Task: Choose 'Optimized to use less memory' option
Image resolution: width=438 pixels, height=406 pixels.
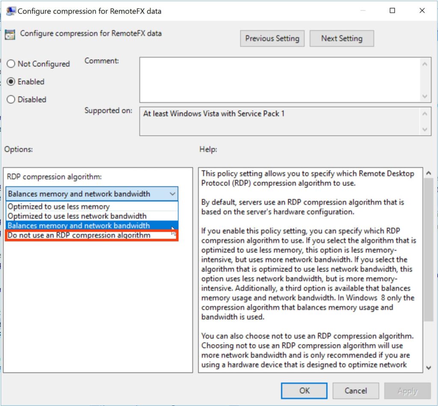Action: 59,206
